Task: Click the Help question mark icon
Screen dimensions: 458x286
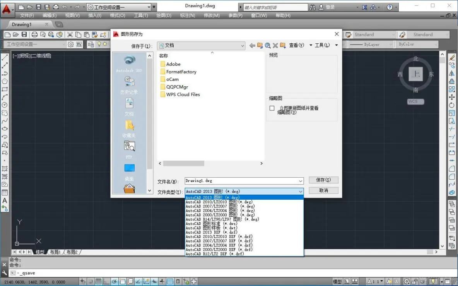Action: 390,7
